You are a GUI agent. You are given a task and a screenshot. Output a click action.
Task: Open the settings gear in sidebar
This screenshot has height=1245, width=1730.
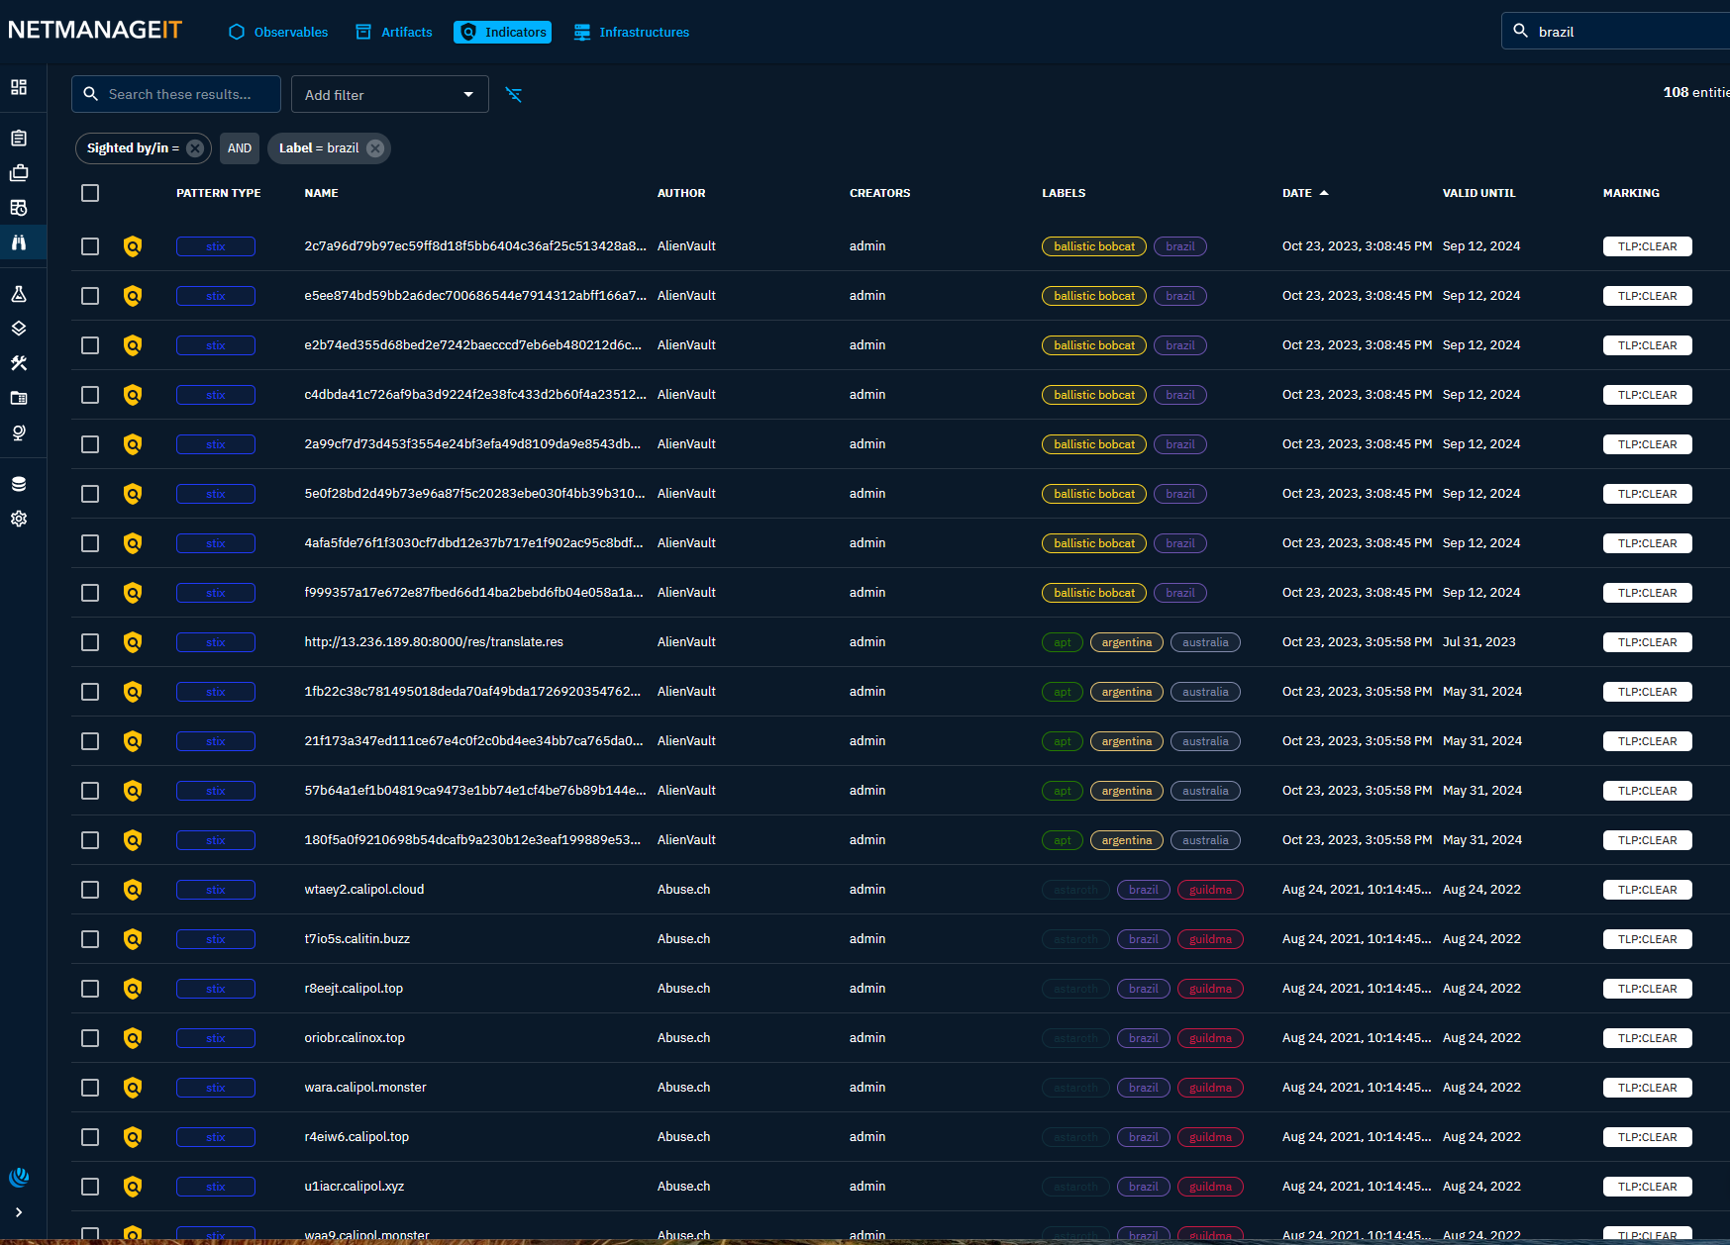(x=19, y=519)
